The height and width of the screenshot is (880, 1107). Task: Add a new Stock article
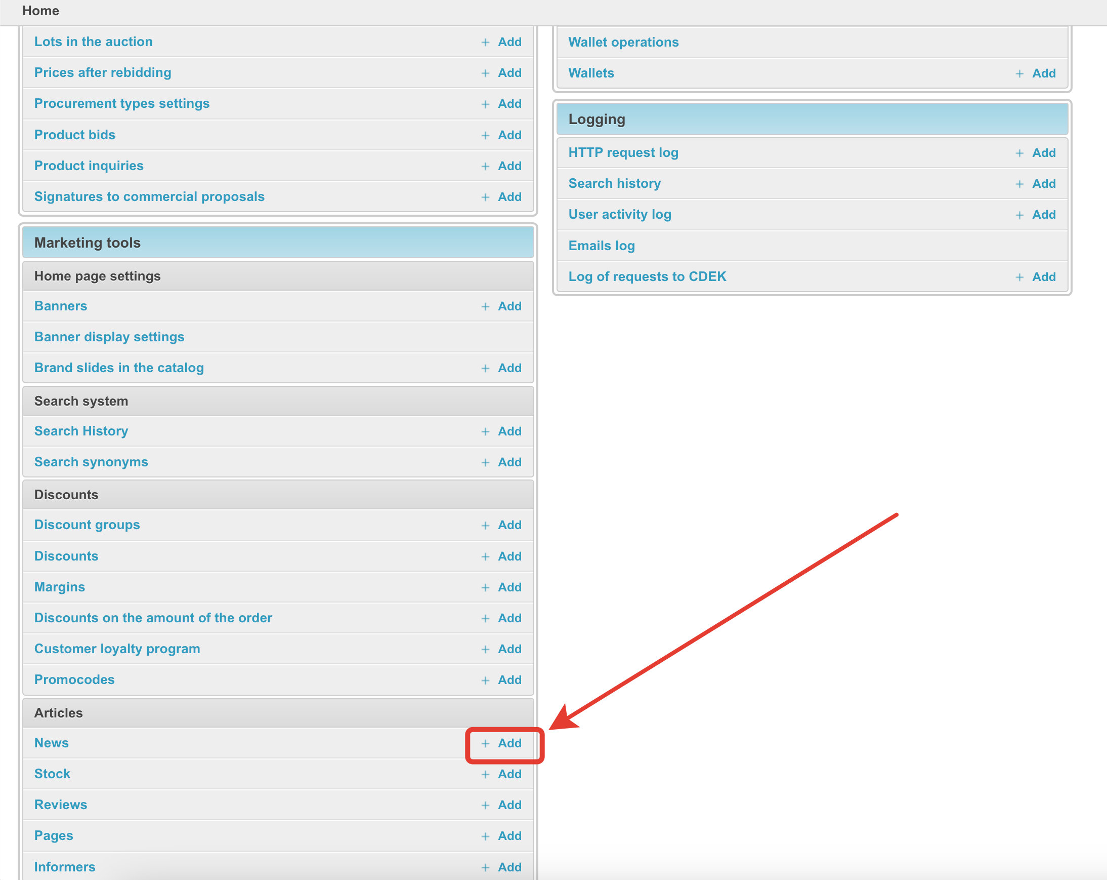[x=509, y=774]
